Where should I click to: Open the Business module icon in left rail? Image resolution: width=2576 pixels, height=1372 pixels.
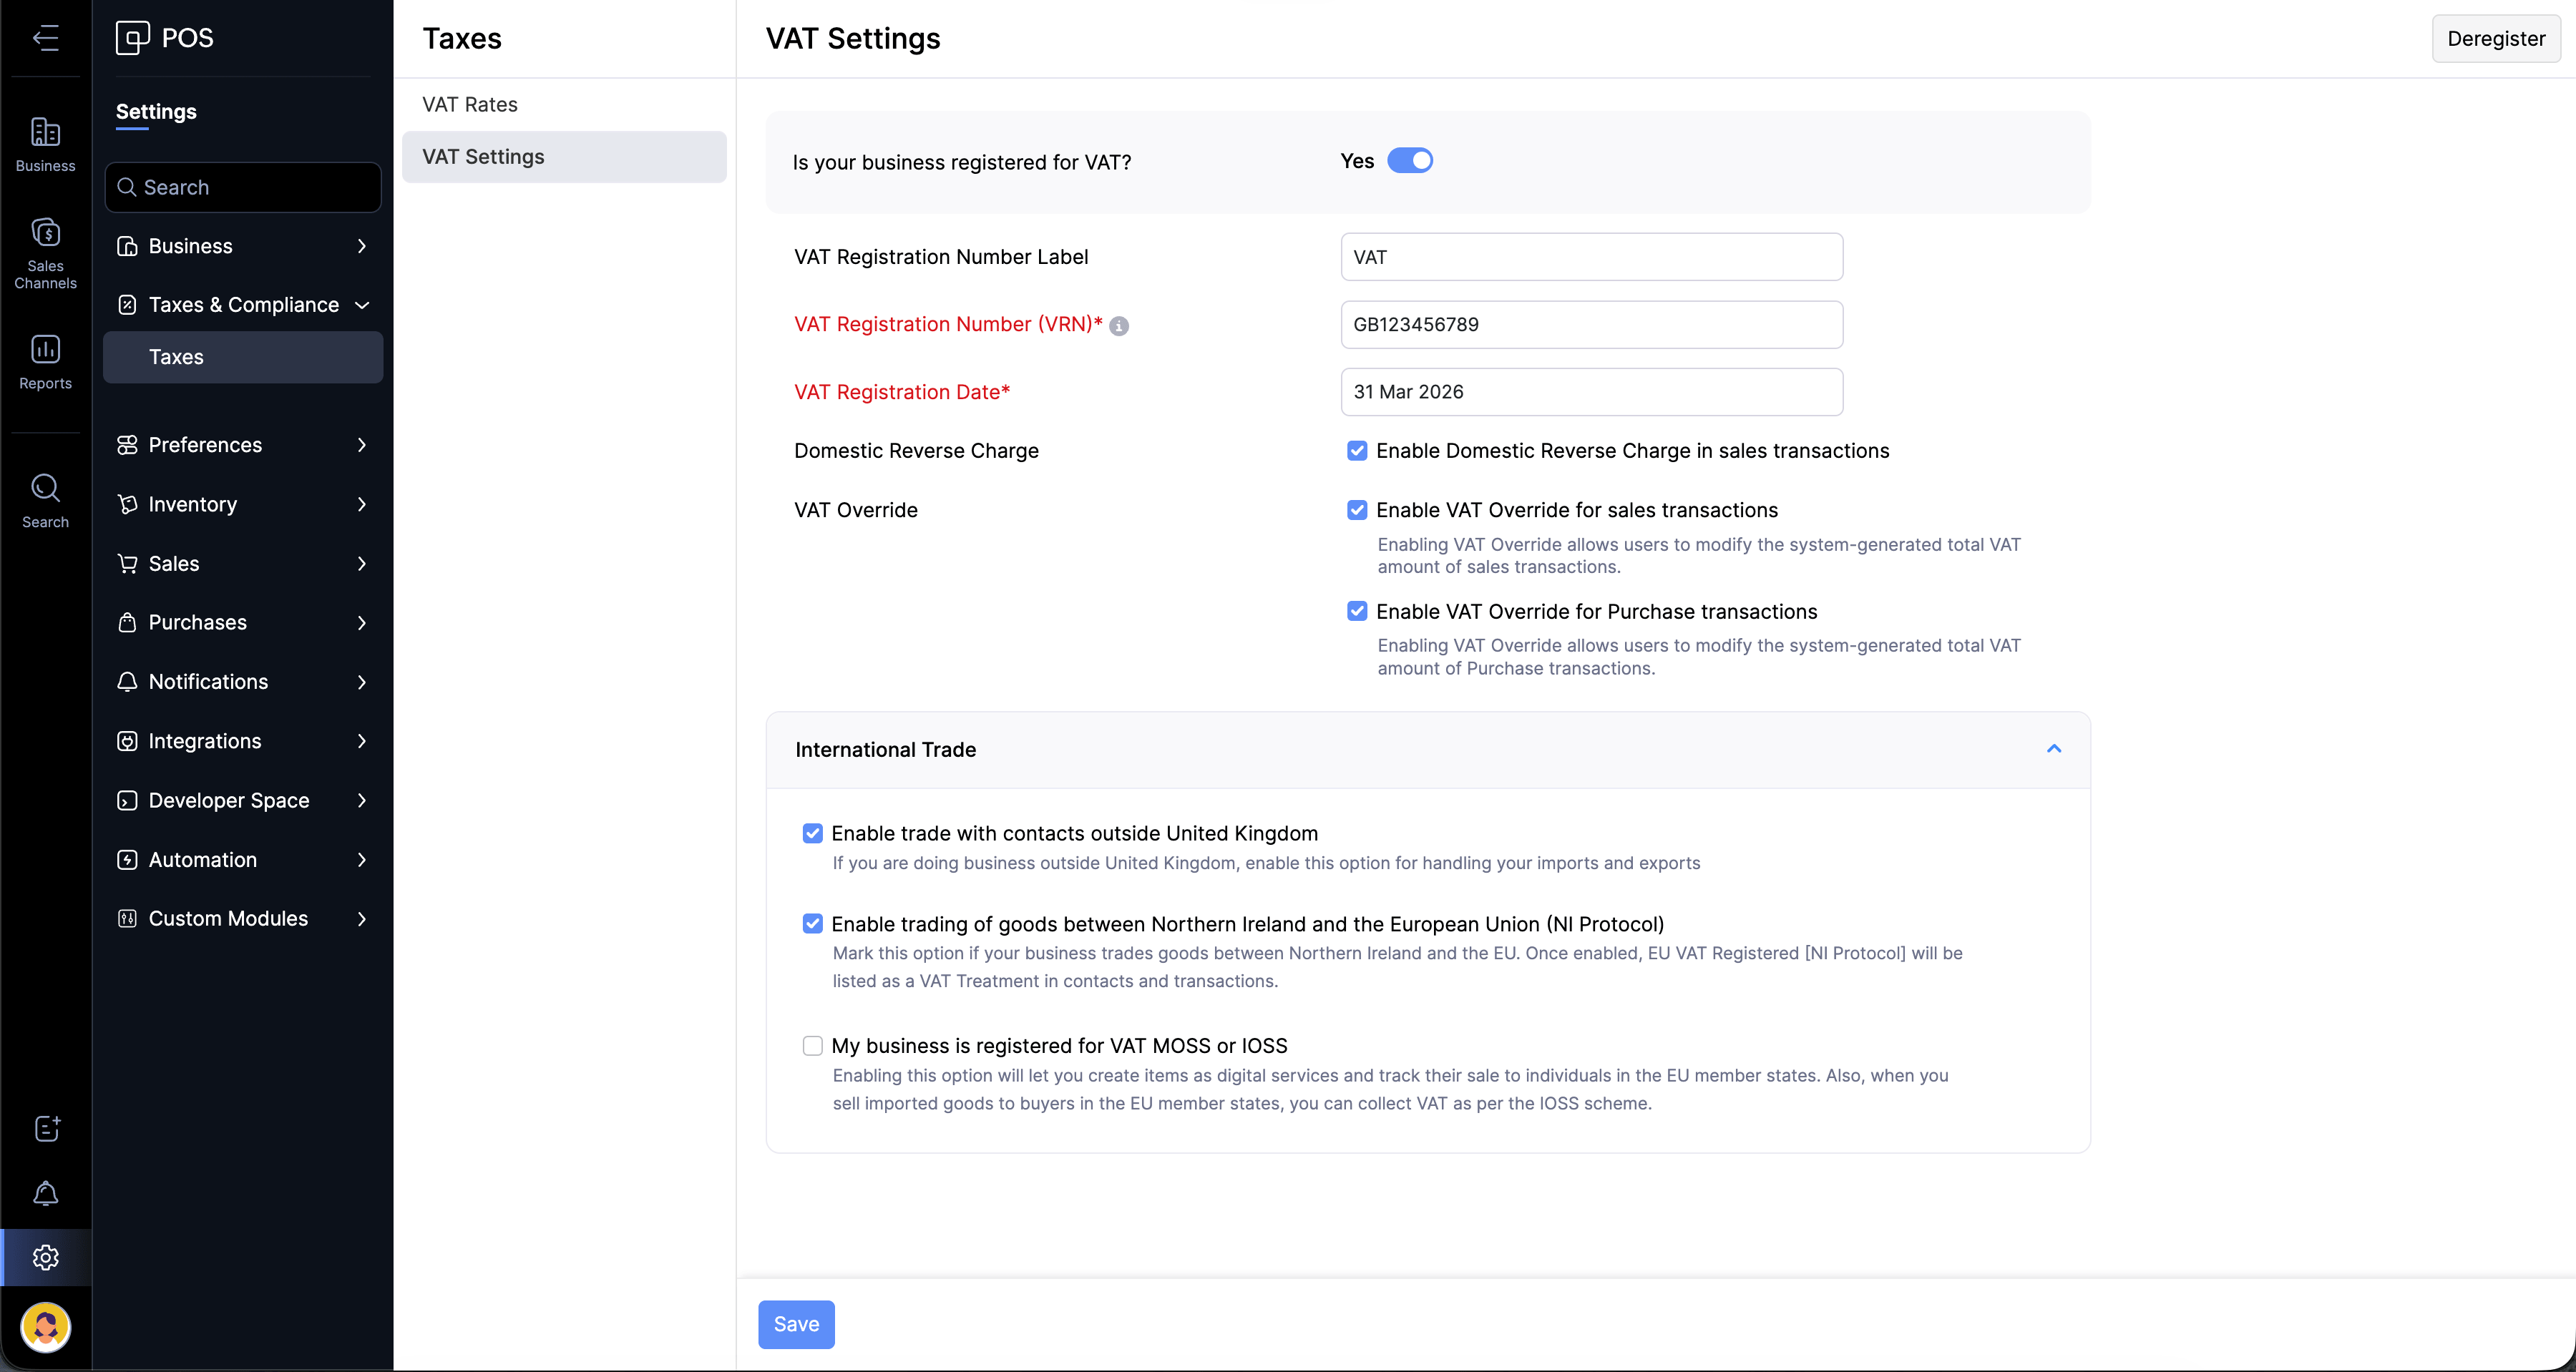[46, 144]
